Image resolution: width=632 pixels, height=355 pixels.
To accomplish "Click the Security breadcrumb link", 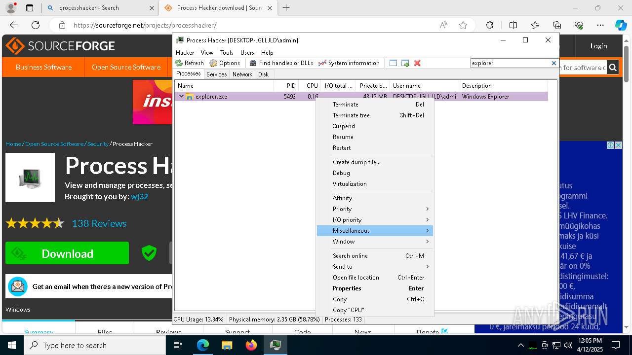I will pyautogui.click(x=98, y=144).
